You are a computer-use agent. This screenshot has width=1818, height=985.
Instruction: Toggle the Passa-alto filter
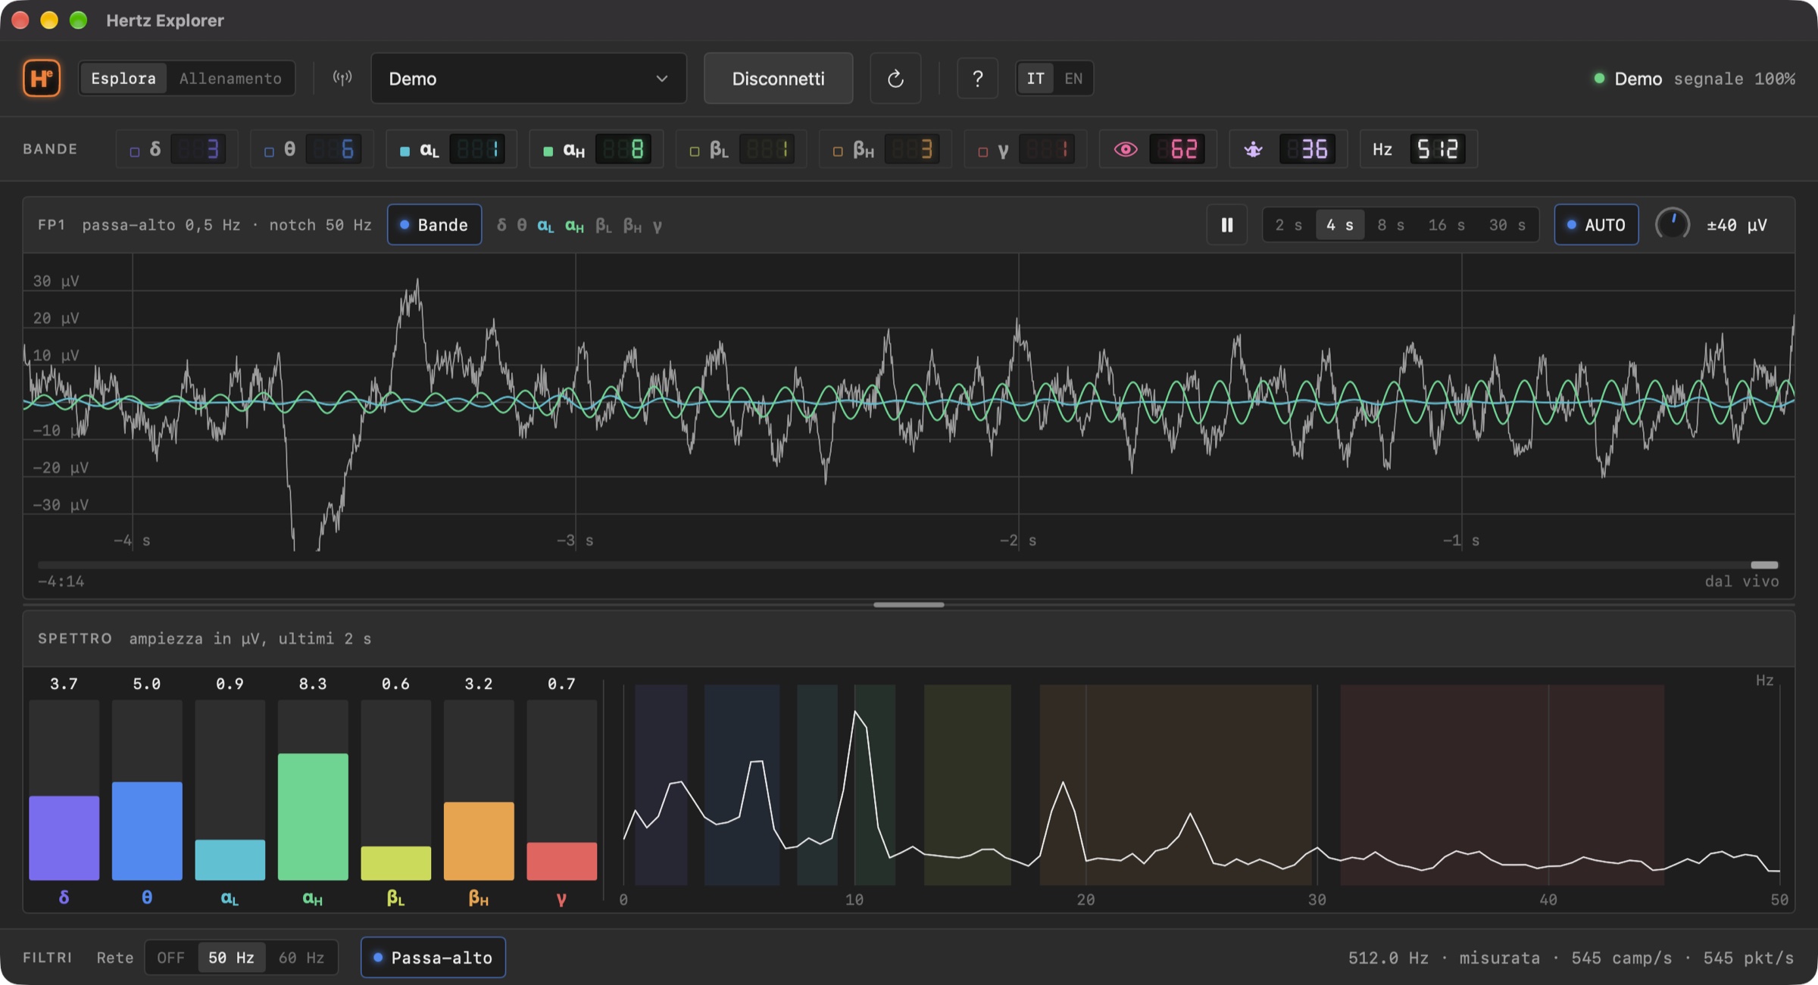(433, 958)
